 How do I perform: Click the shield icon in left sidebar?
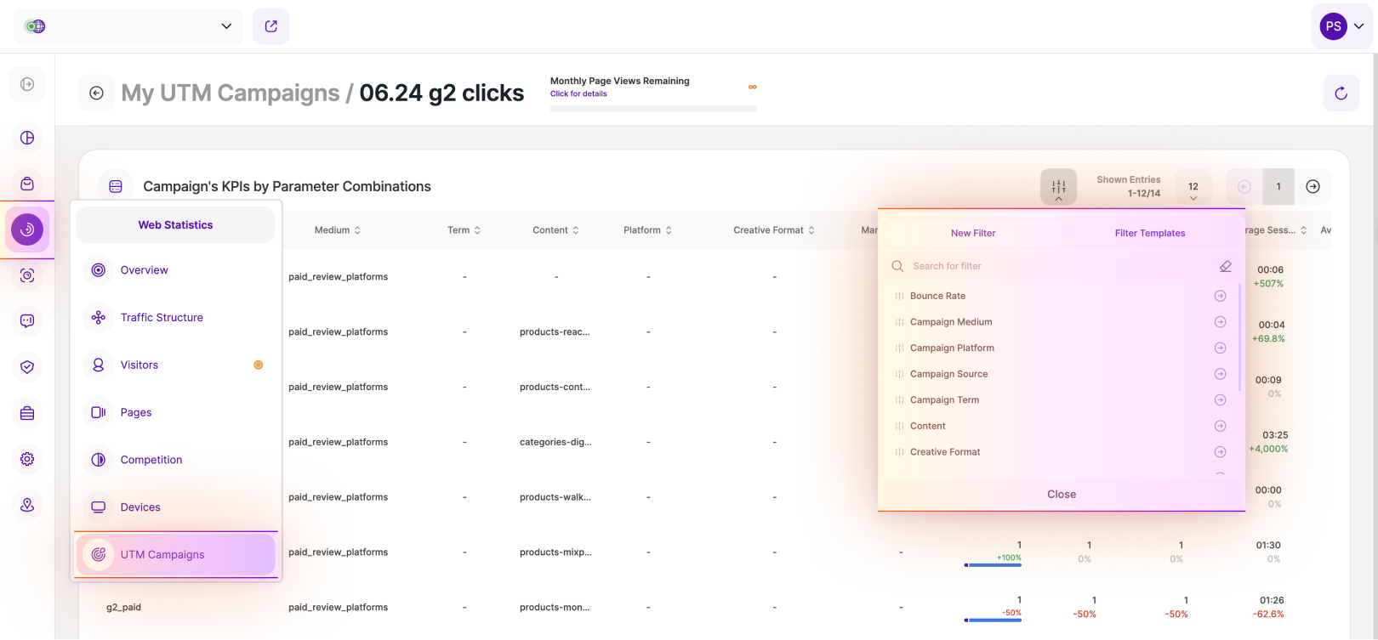pos(27,367)
